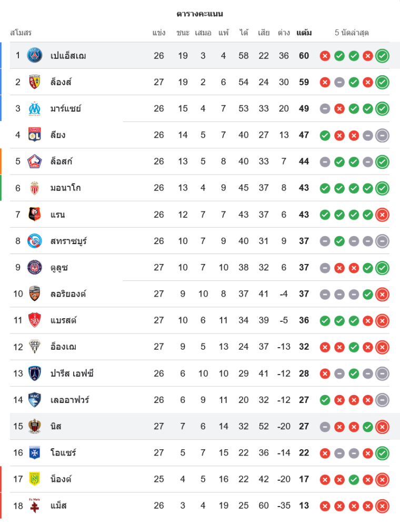Open the ปารีส เอฟซี team link
Viewport: 400px width, 526px height.
(x=72, y=373)
